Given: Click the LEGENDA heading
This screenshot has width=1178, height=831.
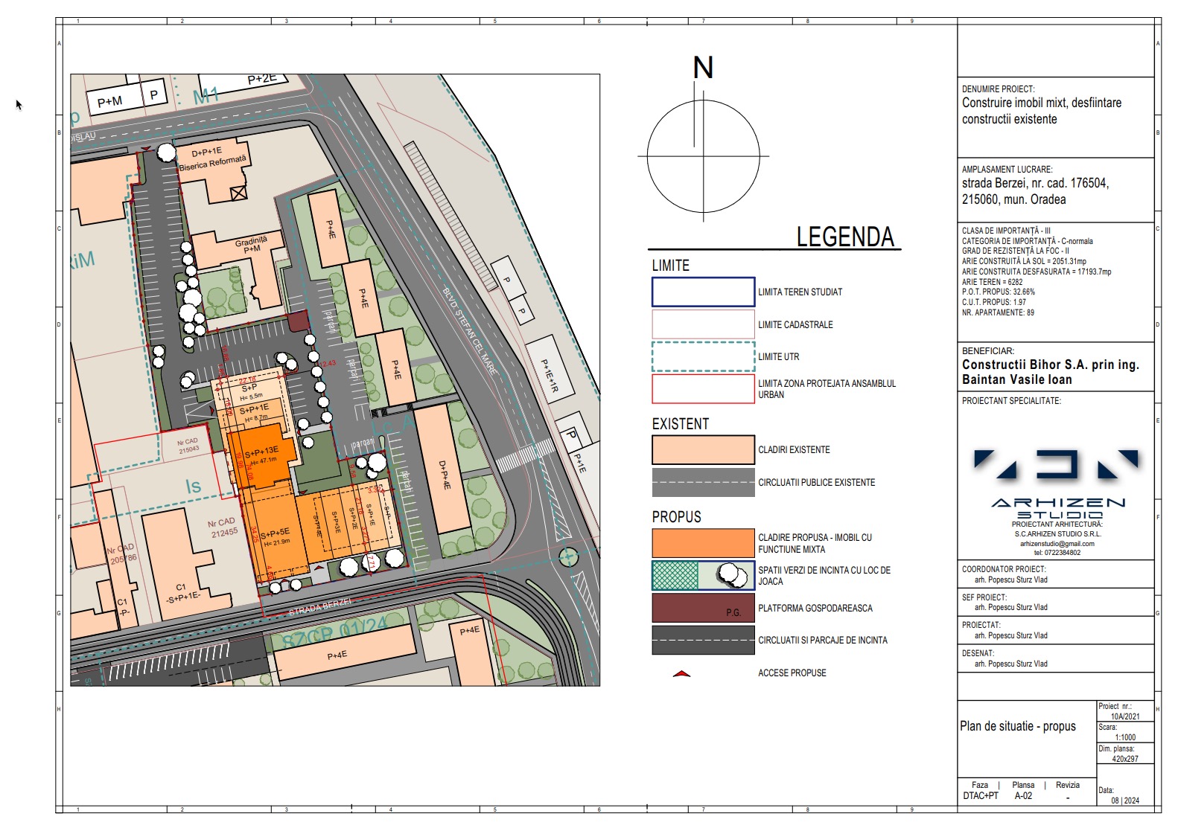Looking at the screenshot, I should [844, 237].
